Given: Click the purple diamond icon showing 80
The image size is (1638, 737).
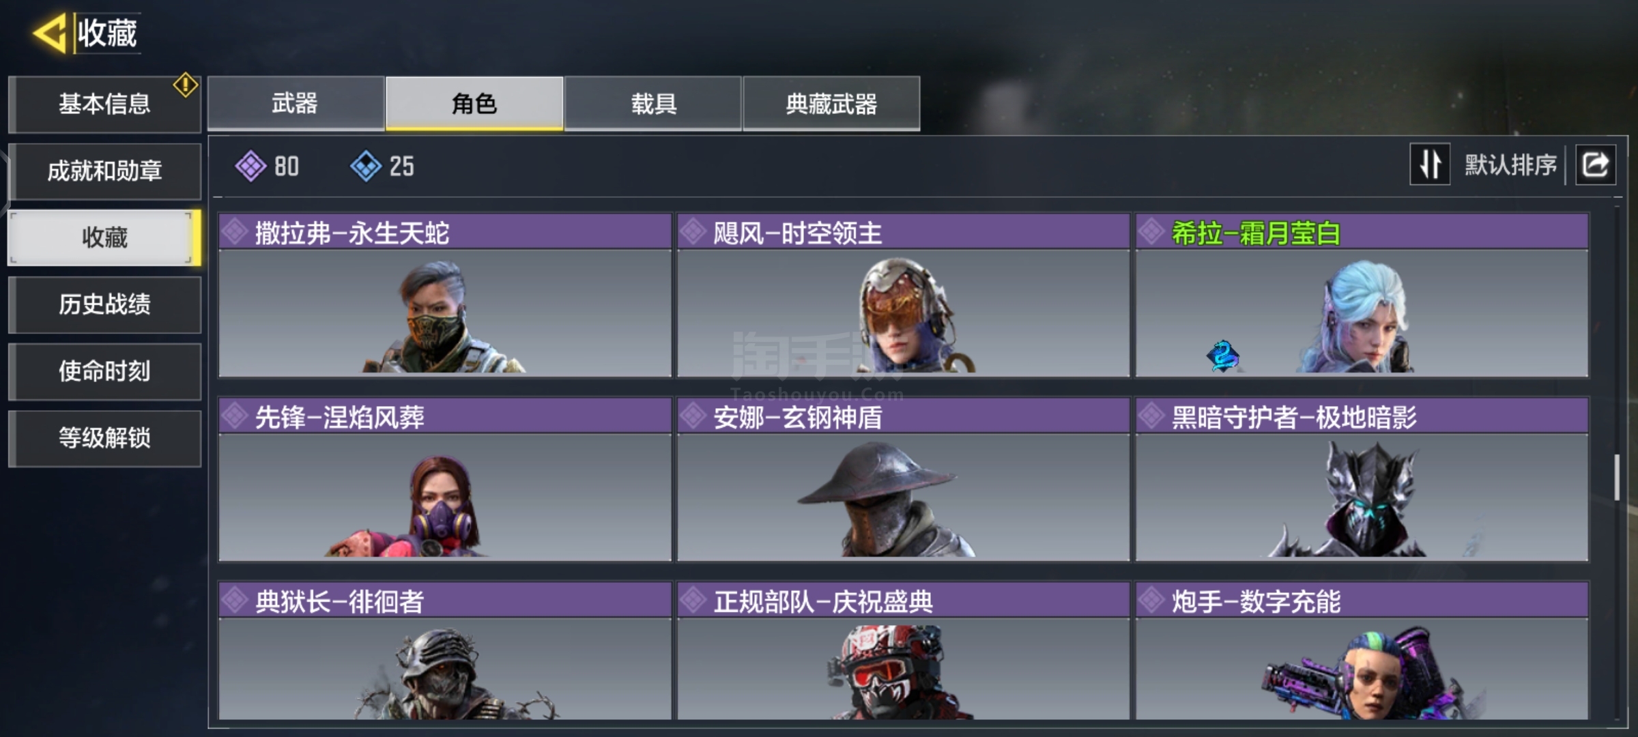Looking at the screenshot, I should click(250, 166).
